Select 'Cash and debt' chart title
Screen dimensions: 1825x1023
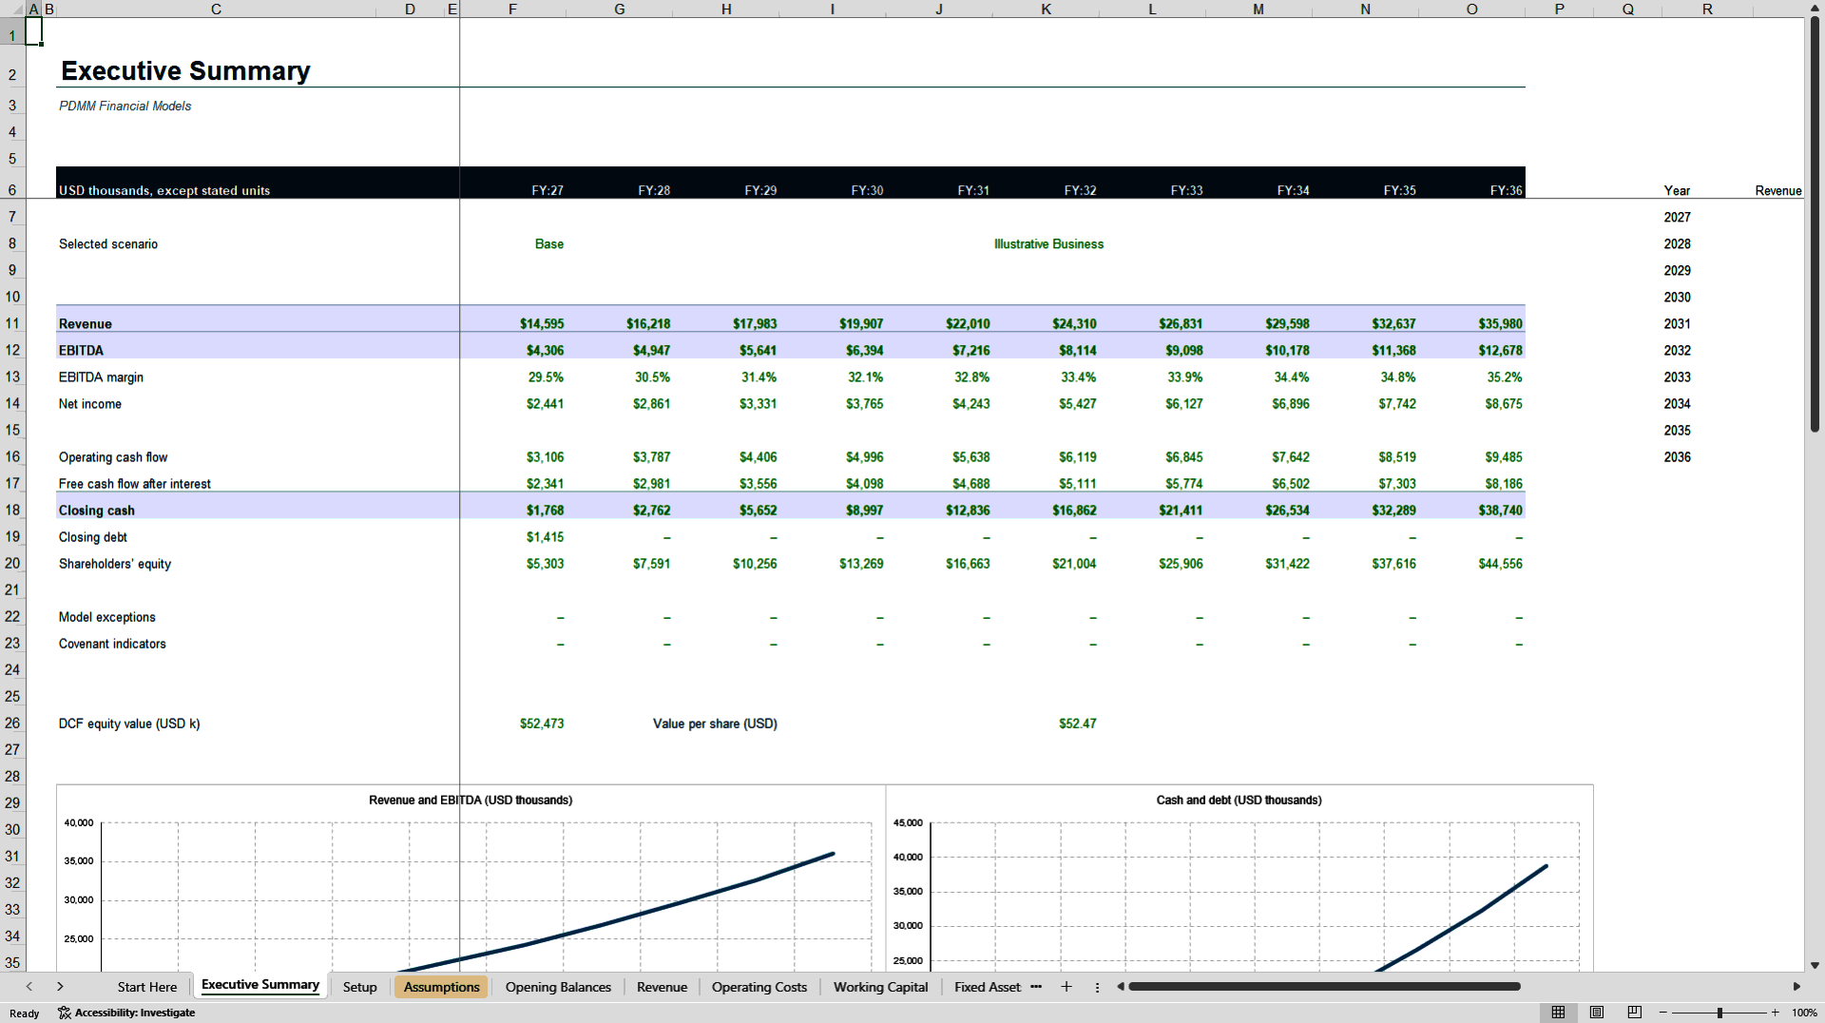pyautogui.click(x=1239, y=800)
